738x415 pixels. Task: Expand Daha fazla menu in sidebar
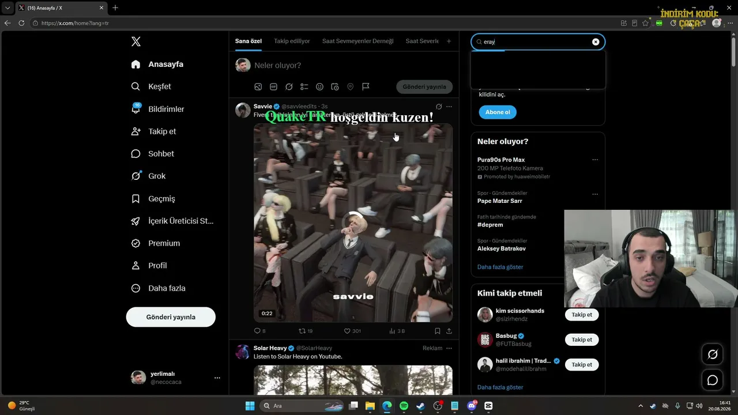tap(158, 288)
